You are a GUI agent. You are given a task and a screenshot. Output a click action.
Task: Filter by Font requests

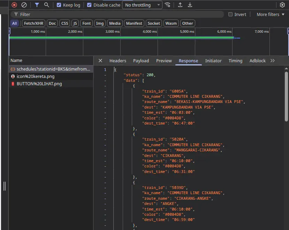pyautogui.click(x=86, y=23)
